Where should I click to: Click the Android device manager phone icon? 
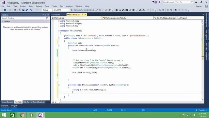tap(120, 10)
